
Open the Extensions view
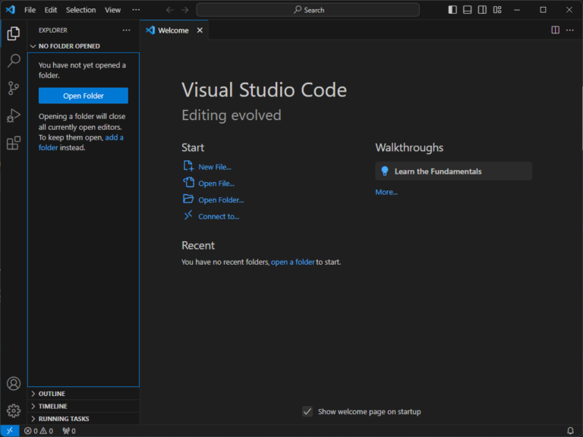[14, 143]
